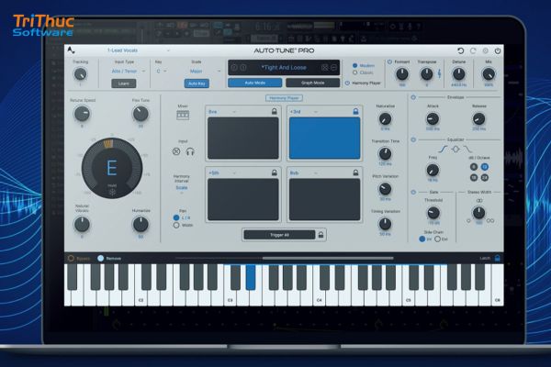Toggle the Gate section enable button
This screenshot has height=367, width=551.
coord(413,192)
